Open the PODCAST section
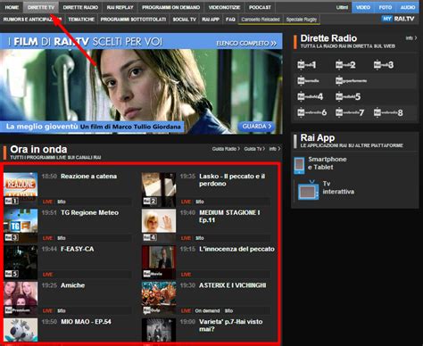Screen dimensions: 423x346 point(260,7)
